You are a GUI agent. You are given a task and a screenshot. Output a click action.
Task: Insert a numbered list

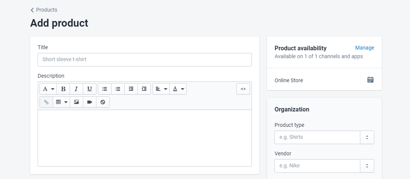pos(118,89)
